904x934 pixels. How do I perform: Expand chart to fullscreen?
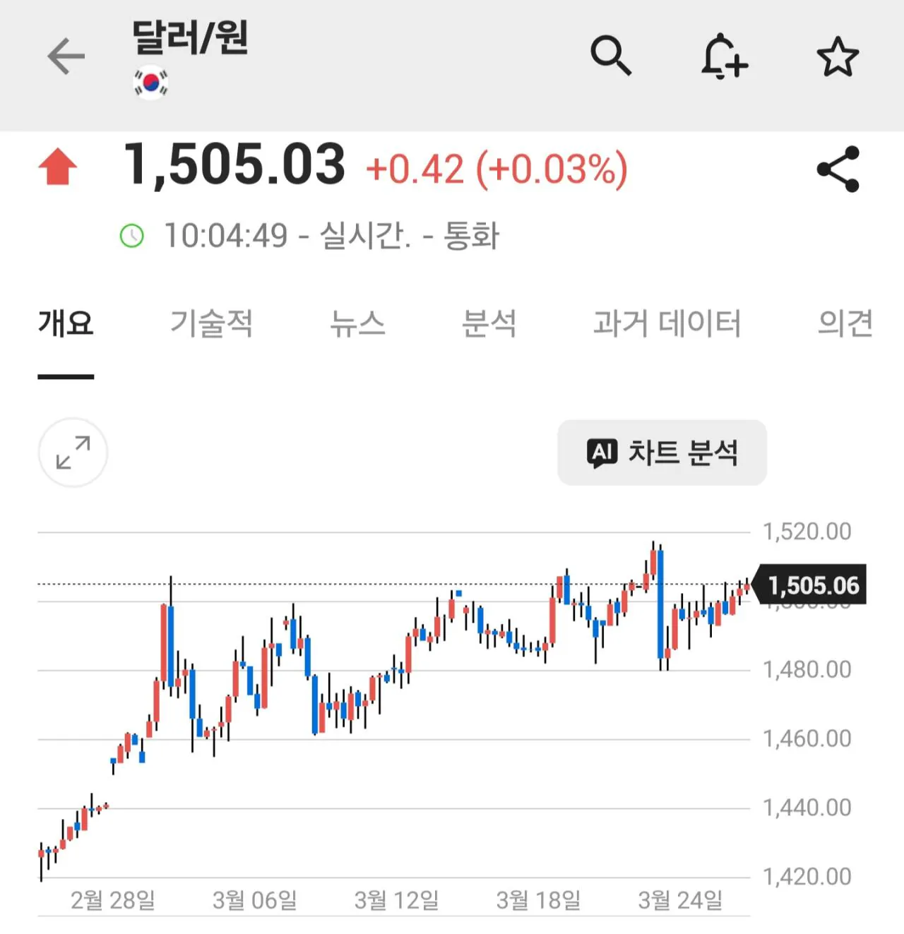coord(73,453)
